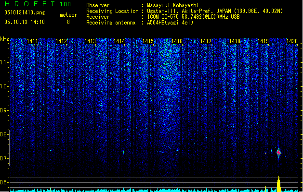
Task: Click the Observer label
Action: (x=98, y=5)
